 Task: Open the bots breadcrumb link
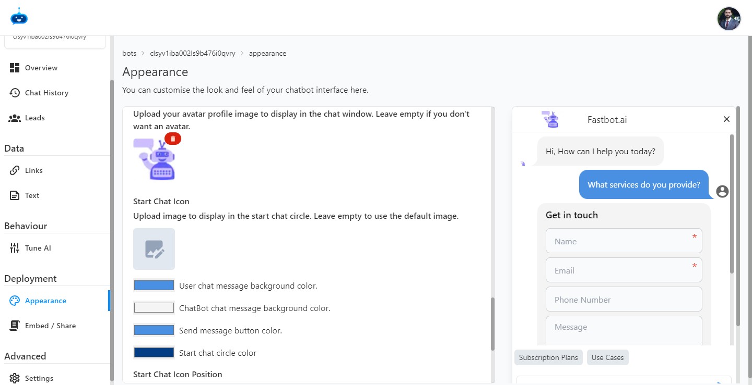tap(129, 53)
